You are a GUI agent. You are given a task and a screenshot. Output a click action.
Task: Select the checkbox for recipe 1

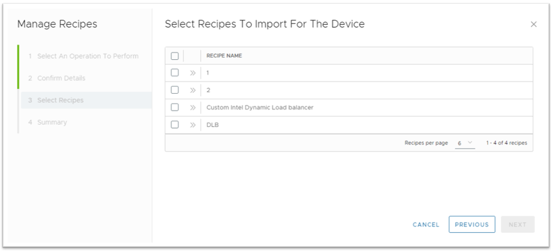point(175,73)
